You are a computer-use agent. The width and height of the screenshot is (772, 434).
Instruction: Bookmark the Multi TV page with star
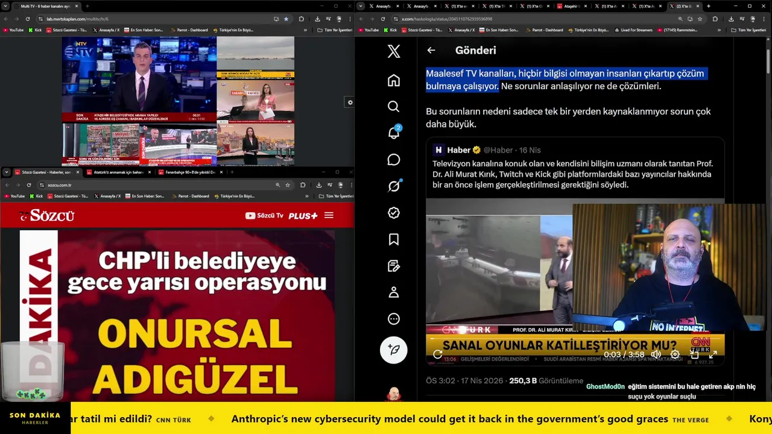pyautogui.click(x=286, y=19)
